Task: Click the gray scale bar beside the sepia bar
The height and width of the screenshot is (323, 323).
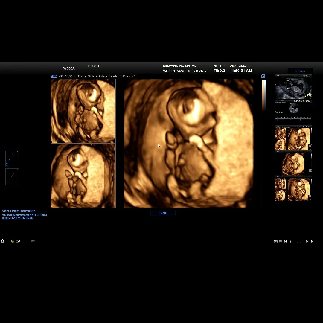Action: click(x=265, y=96)
